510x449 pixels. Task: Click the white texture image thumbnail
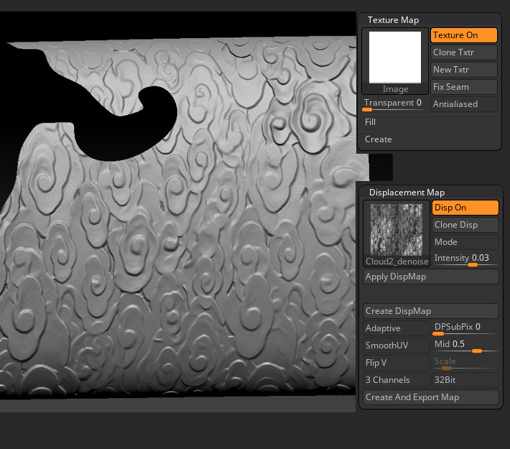(x=395, y=57)
